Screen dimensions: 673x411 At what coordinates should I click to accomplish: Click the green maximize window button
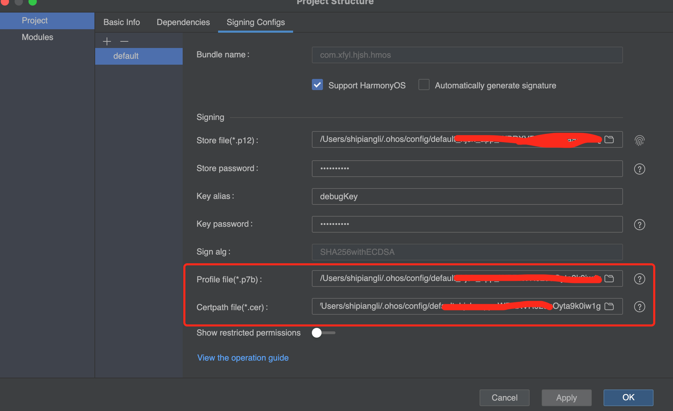click(x=32, y=2)
